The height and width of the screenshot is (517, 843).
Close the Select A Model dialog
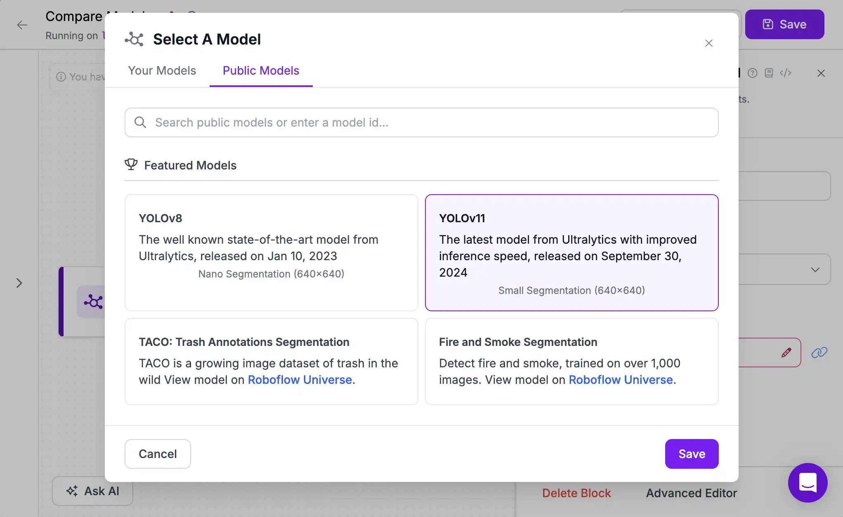point(709,43)
